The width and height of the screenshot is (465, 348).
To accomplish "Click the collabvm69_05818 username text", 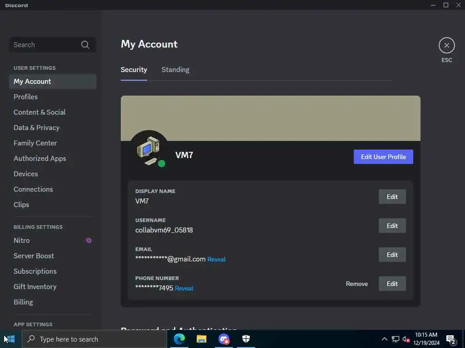I will tap(164, 230).
